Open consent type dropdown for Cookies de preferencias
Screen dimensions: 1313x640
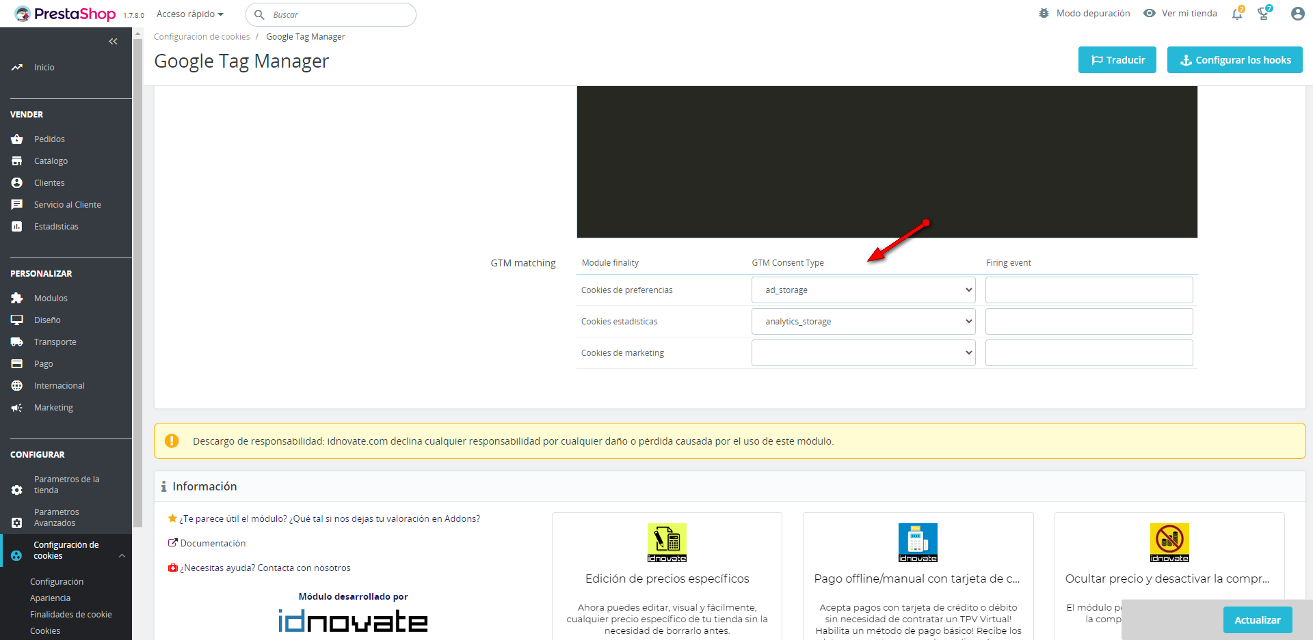(x=863, y=290)
